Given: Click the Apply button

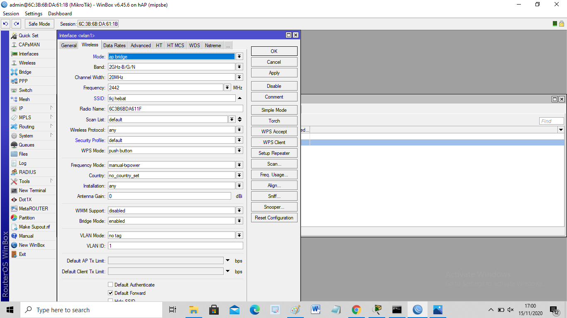Looking at the screenshot, I should click(274, 73).
